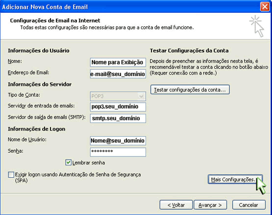Viewport: 272px width, 215px height.
Task: Uncheck the Lembrar senha checkbox
Action: [68, 162]
